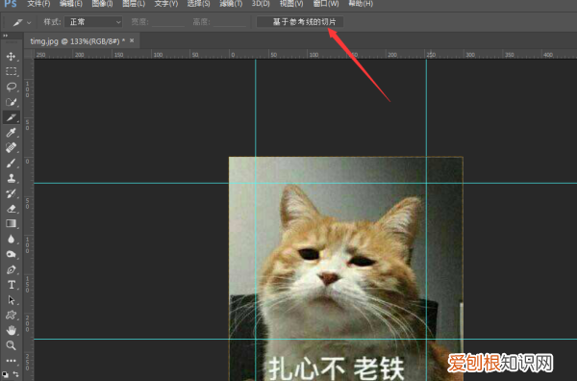577x381 pixels.
Task: Click the Photoshop PS logo
Action: 11,4
